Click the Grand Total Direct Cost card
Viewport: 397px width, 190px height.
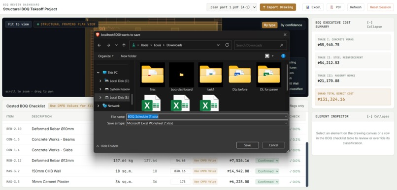(353, 97)
